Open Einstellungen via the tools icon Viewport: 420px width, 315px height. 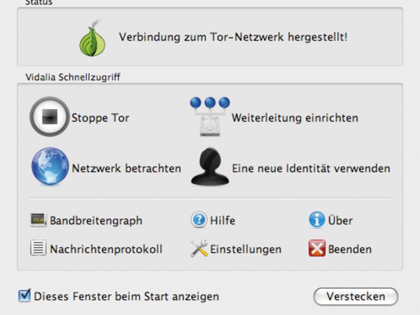click(x=199, y=249)
